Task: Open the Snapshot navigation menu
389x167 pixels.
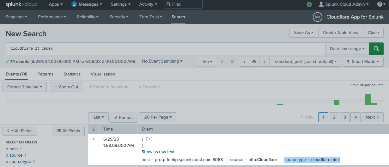Action: 16,17
